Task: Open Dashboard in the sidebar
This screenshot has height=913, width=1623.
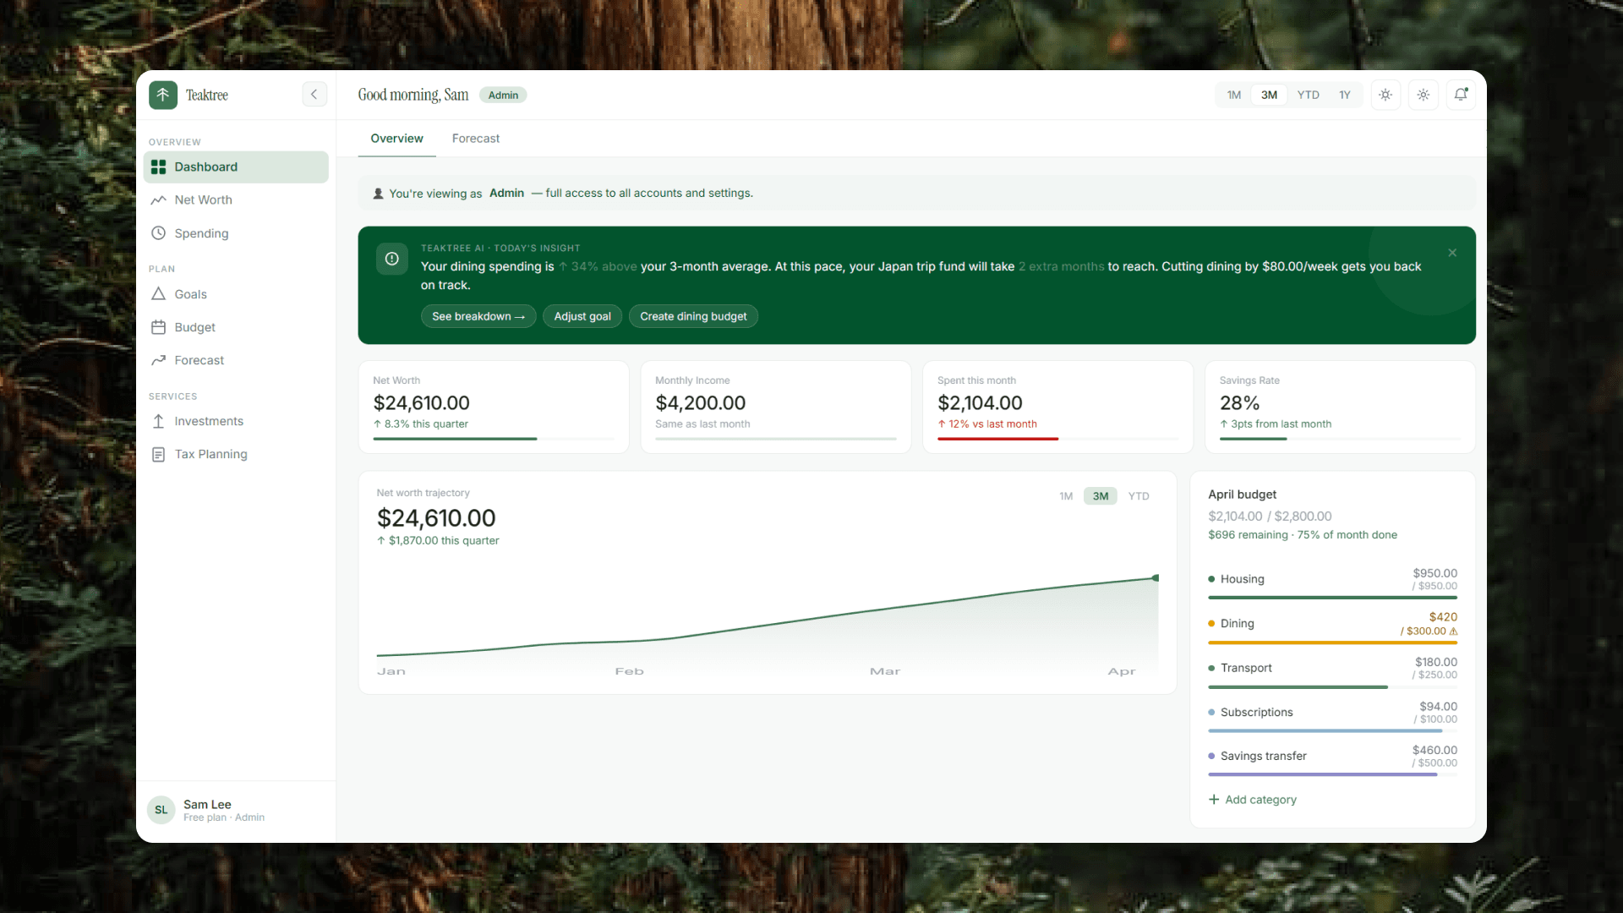Action: pyautogui.click(x=236, y=167)
